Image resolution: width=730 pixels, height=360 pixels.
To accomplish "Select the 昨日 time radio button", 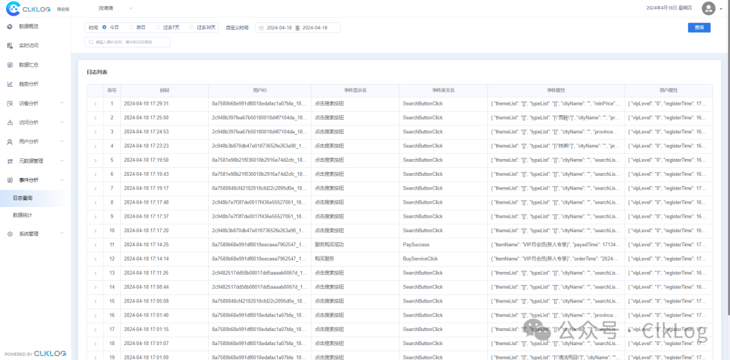I will 131,28.
